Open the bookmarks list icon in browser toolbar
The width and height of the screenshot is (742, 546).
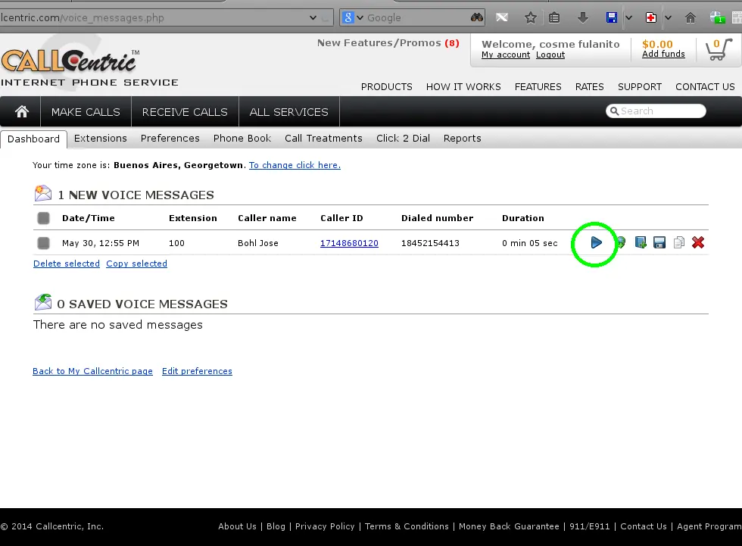554,18
